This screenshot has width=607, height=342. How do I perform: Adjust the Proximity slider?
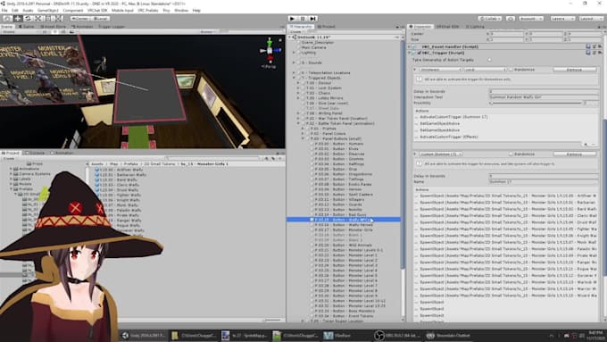[536, 103]
